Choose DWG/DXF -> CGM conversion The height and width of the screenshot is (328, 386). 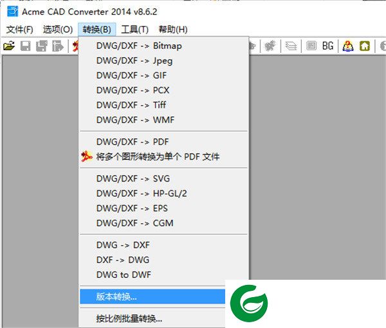click(x=163, y=223)
